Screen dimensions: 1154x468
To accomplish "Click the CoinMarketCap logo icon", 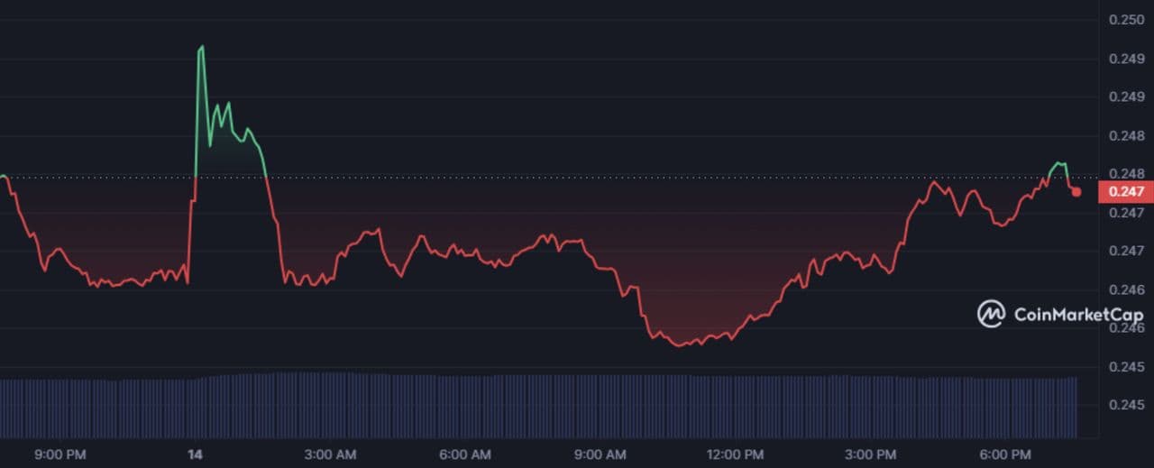I will click(x=991, y=314).
